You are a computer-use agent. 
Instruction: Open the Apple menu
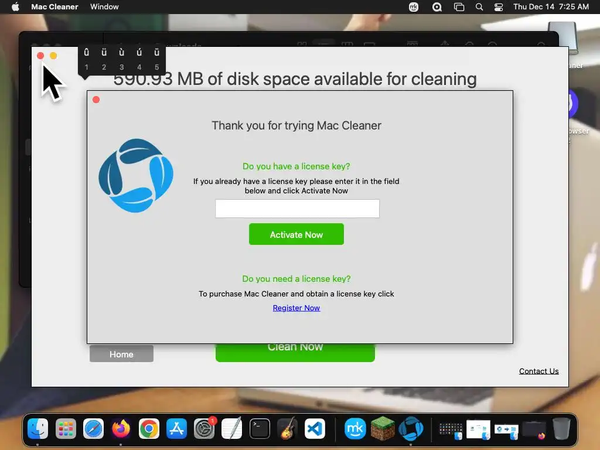coord(15,6)
